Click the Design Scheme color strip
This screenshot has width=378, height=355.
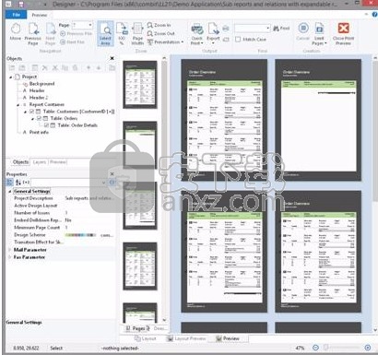point(80,235)
